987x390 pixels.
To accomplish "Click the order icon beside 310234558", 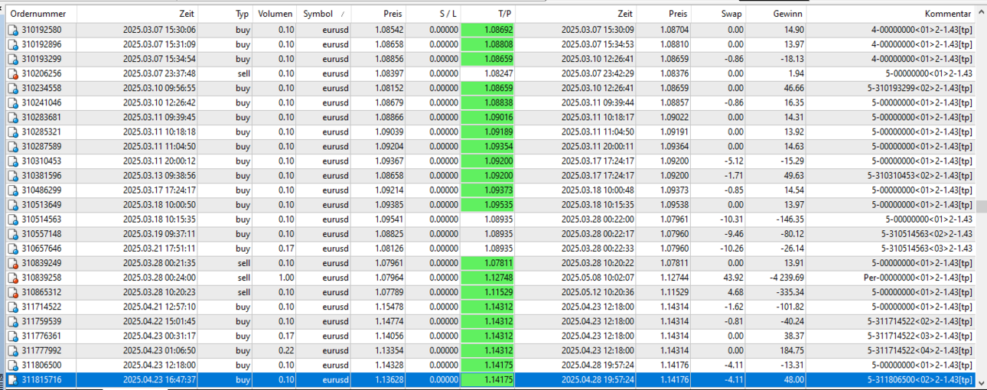I will click(13, 88).
